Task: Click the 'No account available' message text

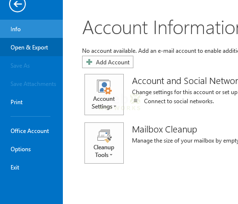Action: click(160, 51)
